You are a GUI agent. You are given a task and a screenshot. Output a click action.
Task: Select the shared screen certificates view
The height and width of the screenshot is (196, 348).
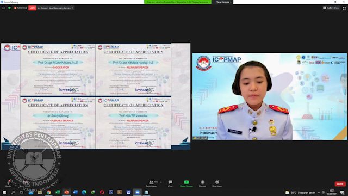click(96, 96)
